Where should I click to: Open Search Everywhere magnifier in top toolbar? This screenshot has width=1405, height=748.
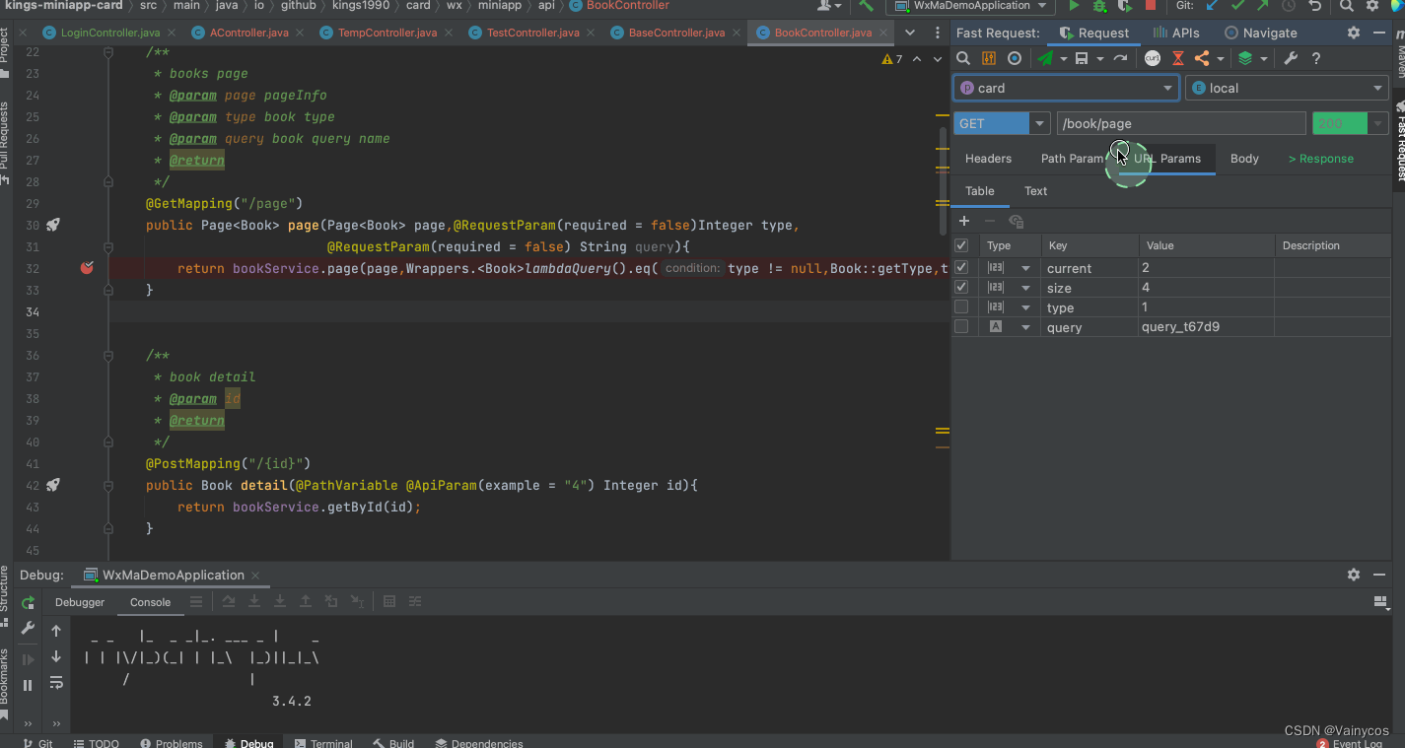[x=1346, y=6]
